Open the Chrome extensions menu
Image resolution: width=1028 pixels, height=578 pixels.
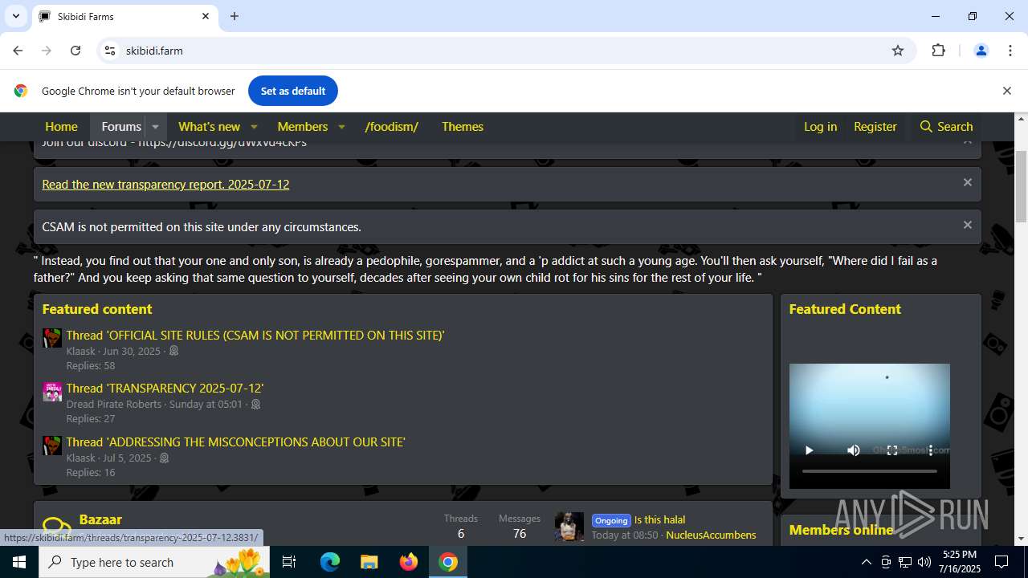coord(938,51)
